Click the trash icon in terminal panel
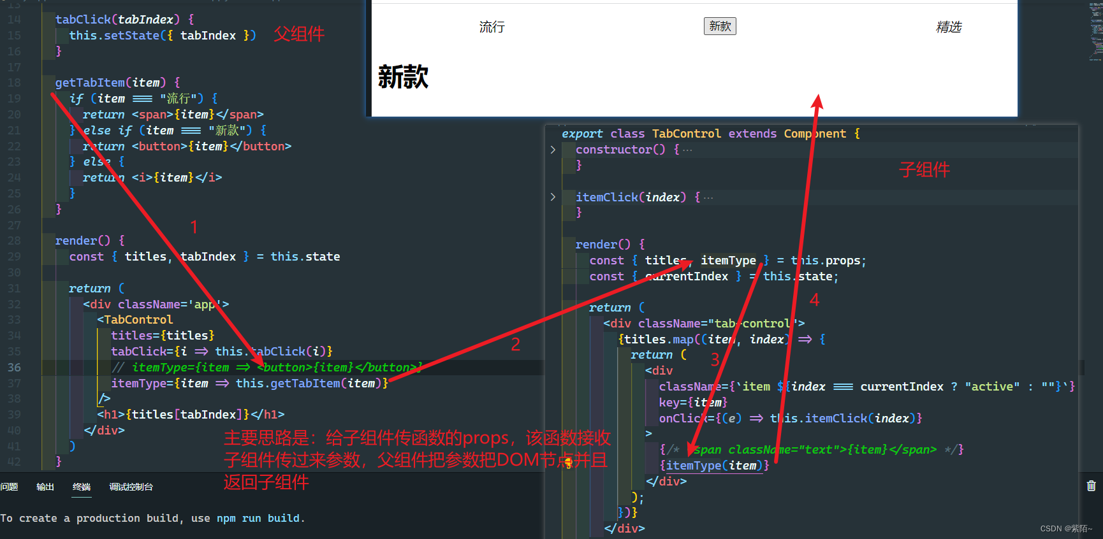Viewport: 1103px width, 539px height. point(1091,485)
